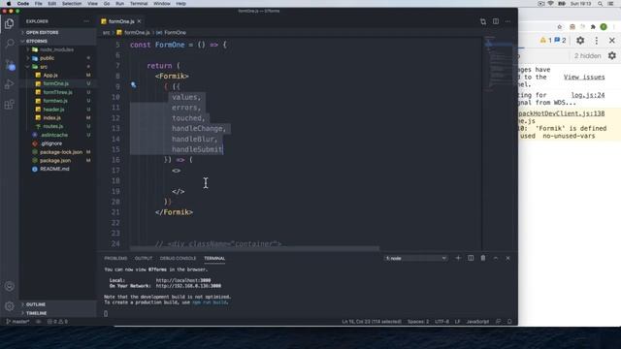The width and height of the screenshot is (621, 349).
Task: Maximize the terminal panel with chevron
Action: [496, 258]
